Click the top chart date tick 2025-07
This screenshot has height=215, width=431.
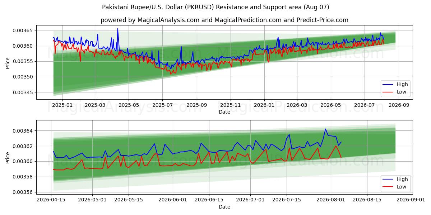click(x=162, y=105)
